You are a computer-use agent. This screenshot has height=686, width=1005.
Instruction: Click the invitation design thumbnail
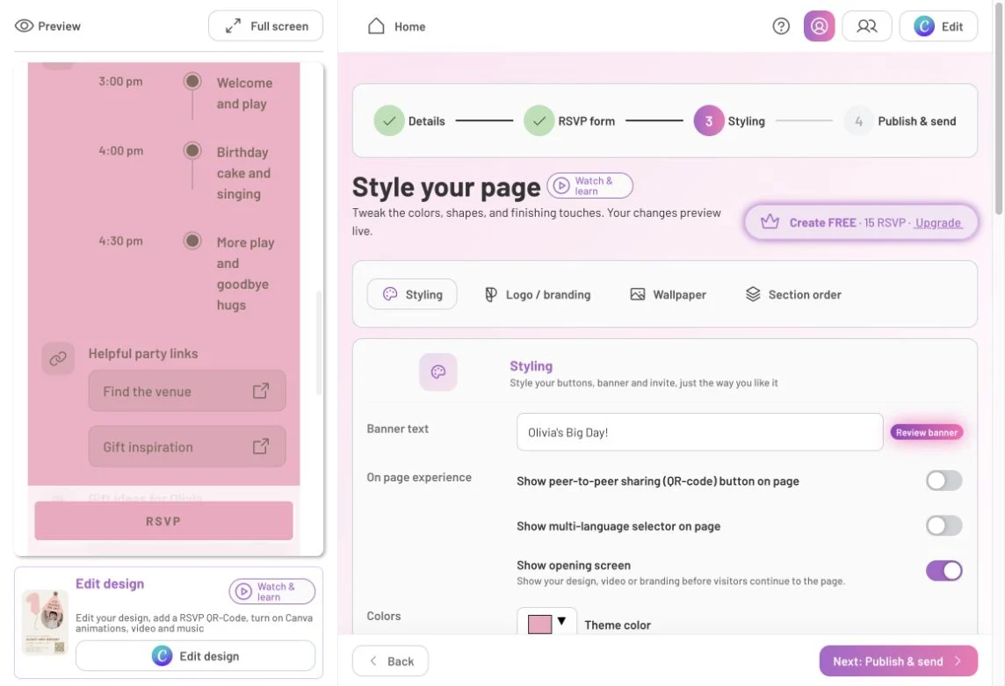click(x=45, y=623)
